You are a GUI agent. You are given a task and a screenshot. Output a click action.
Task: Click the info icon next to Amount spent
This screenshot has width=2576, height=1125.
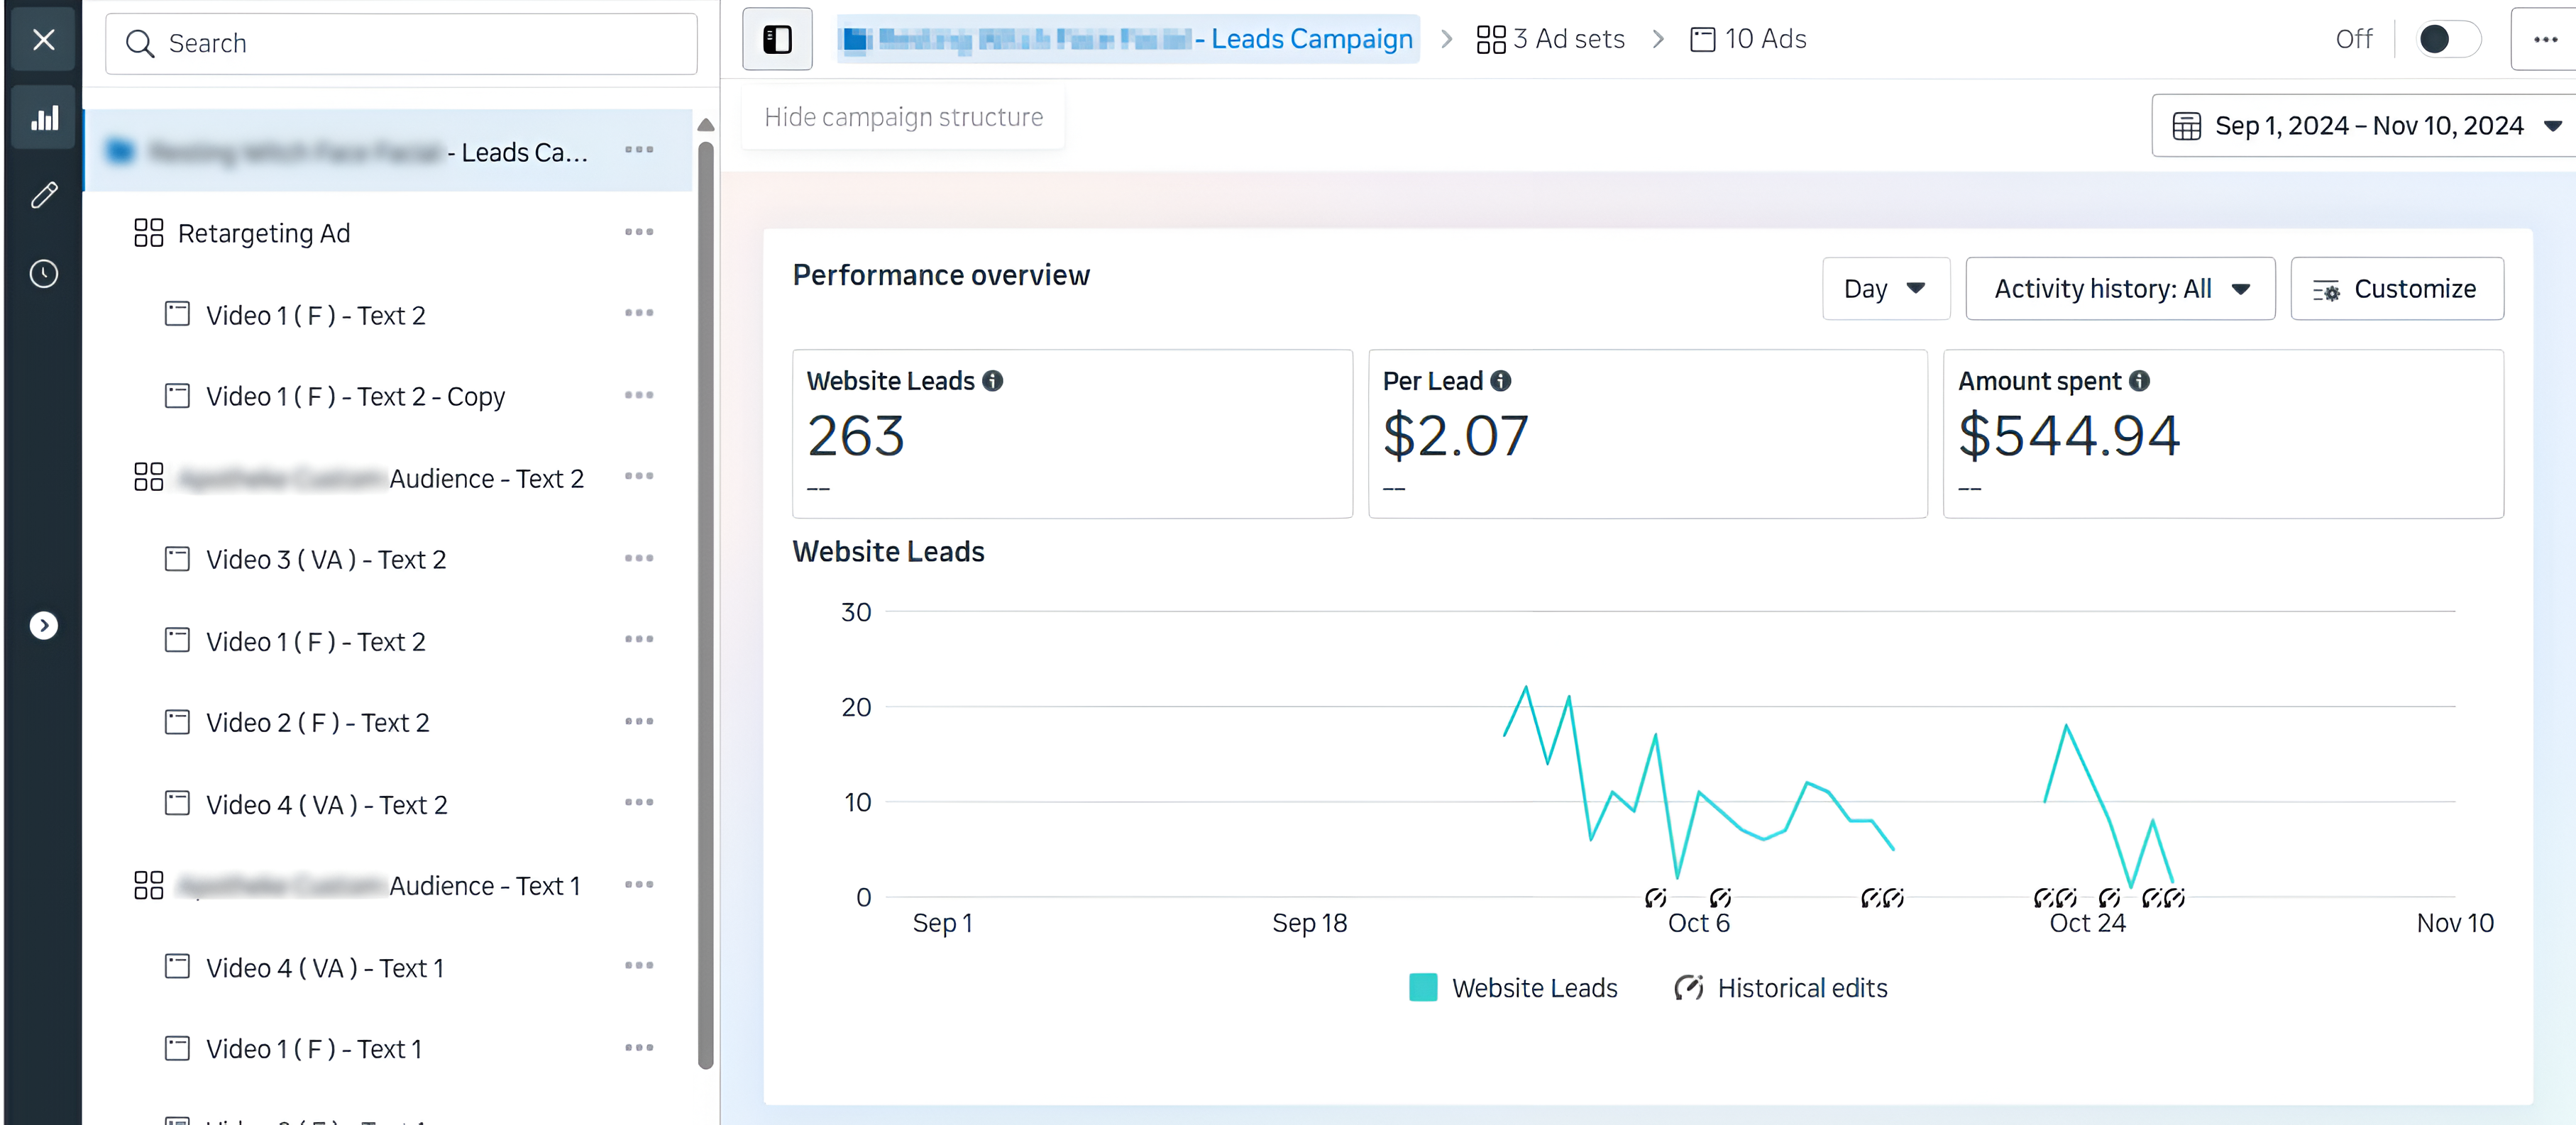click(2139, 381)
